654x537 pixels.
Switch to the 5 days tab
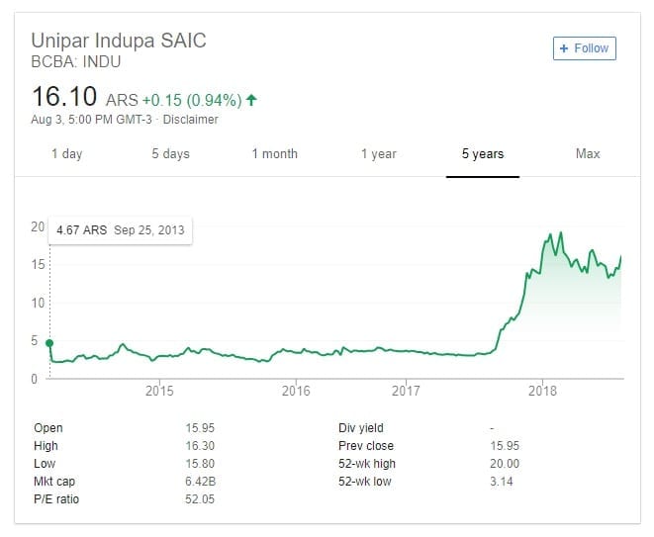170,154
